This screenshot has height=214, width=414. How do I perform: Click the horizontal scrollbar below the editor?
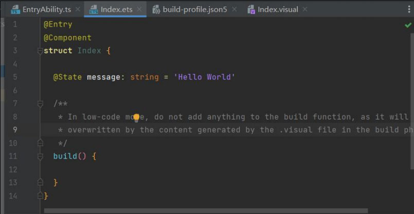point(206,210)
